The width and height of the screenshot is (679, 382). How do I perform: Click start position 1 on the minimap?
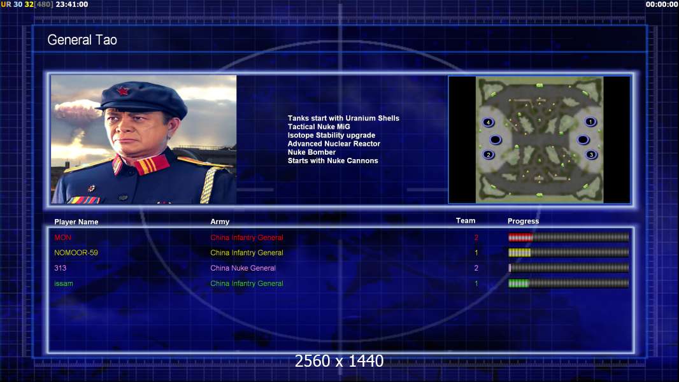click(x=590, y=122)
